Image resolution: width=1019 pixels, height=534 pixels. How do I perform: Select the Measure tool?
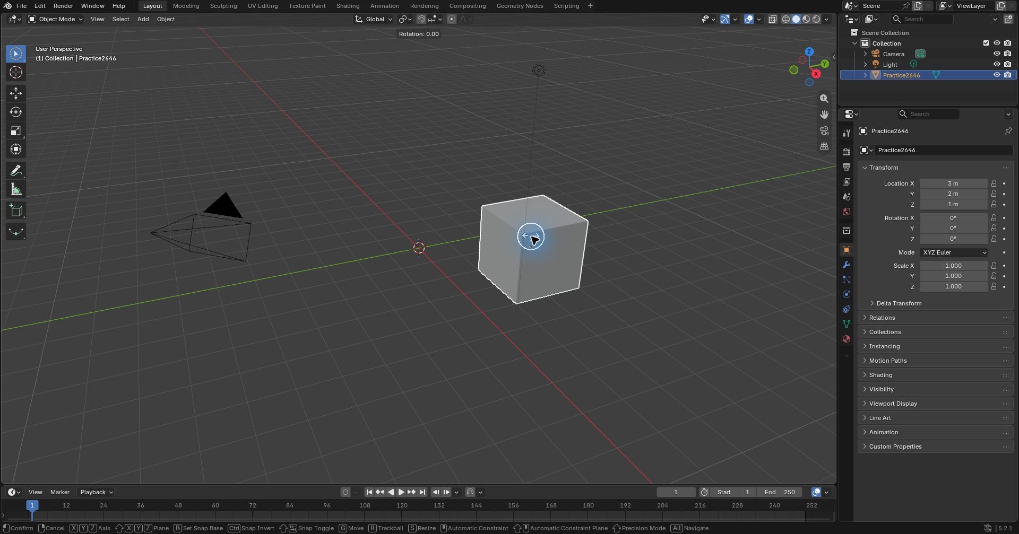(16, 189)
